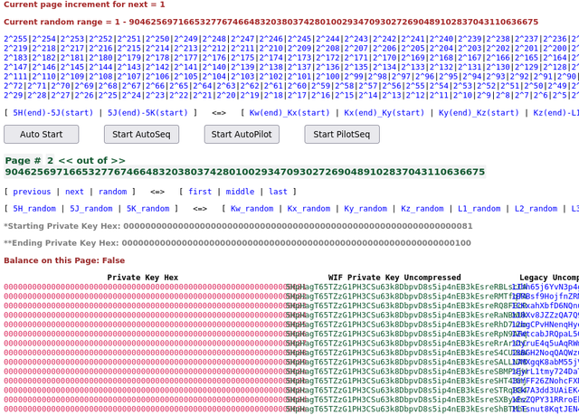Image resolution: width=579 pixels, height=415 pixels.
Task: Open the 5J(end)-5K(start) link
Action: point(147,112)
